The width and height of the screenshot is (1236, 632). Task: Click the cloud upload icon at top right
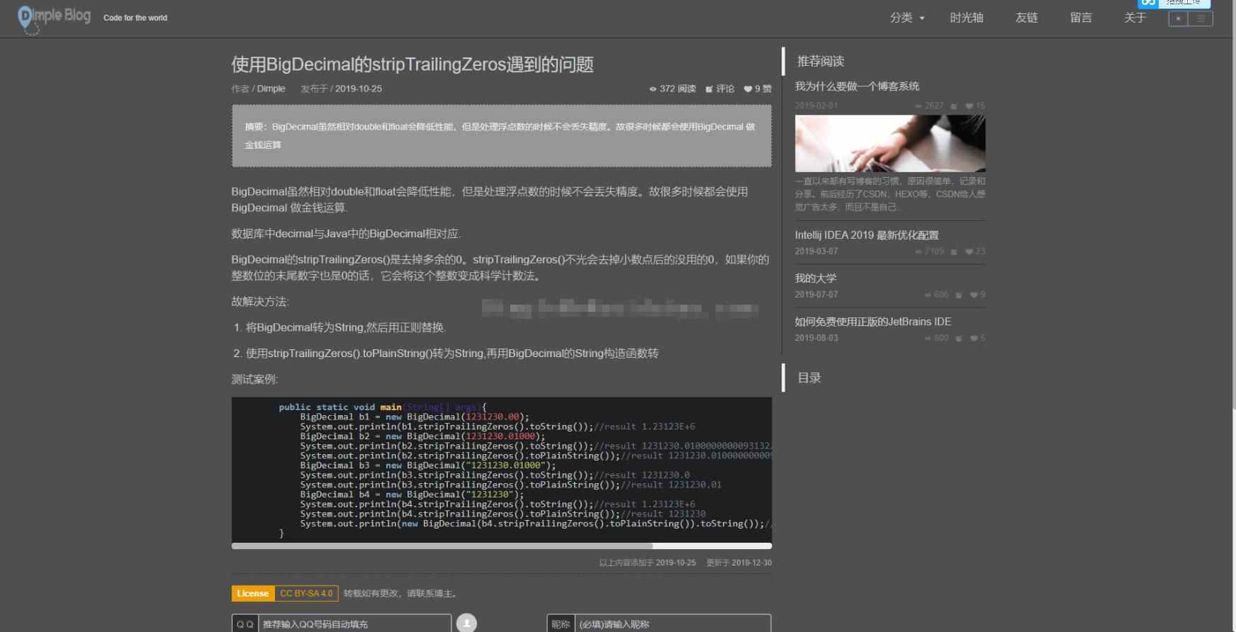coord(1148,3)
